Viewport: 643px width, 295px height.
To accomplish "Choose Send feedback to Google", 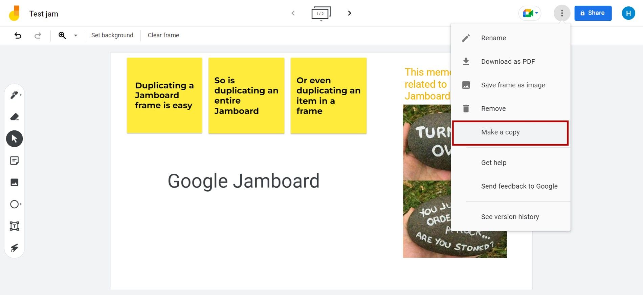I will tap(511, 186).
